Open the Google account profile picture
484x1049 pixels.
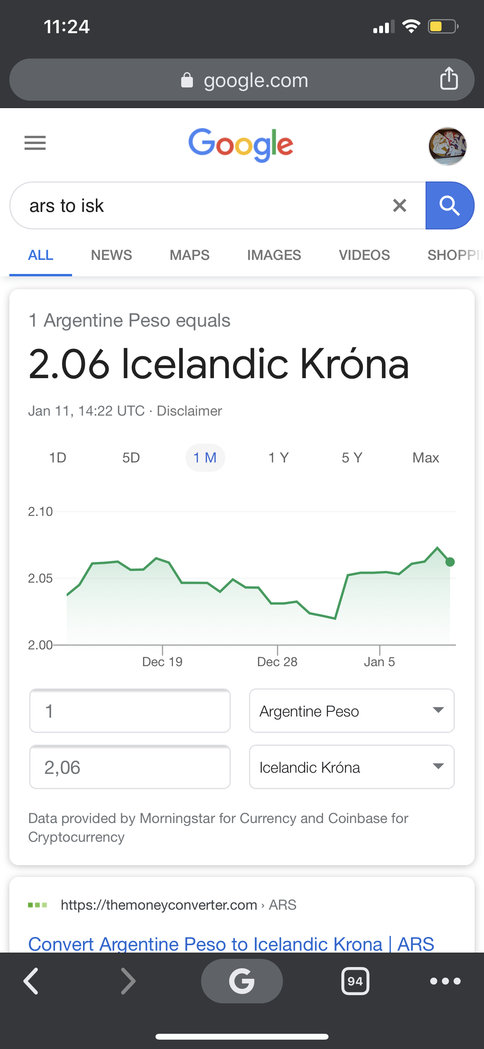tap(447, 146)
